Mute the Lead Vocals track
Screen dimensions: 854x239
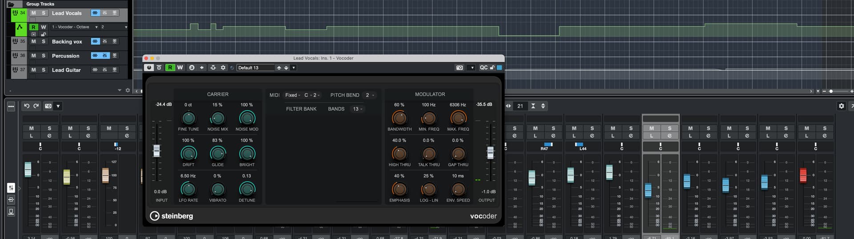click(x=33, y=13)
